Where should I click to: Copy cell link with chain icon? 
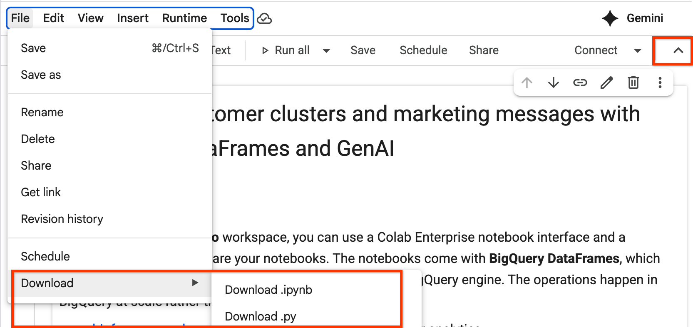click(x=580, y=83)
